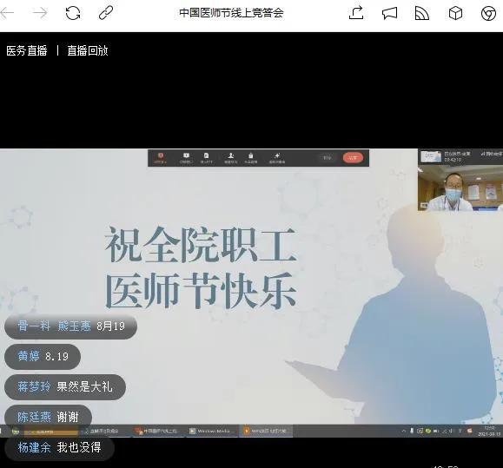
Task: Click 杨建余's message 我也没得
Action: pos(59,447)
